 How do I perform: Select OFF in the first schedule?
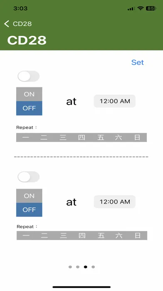point(29,108)
